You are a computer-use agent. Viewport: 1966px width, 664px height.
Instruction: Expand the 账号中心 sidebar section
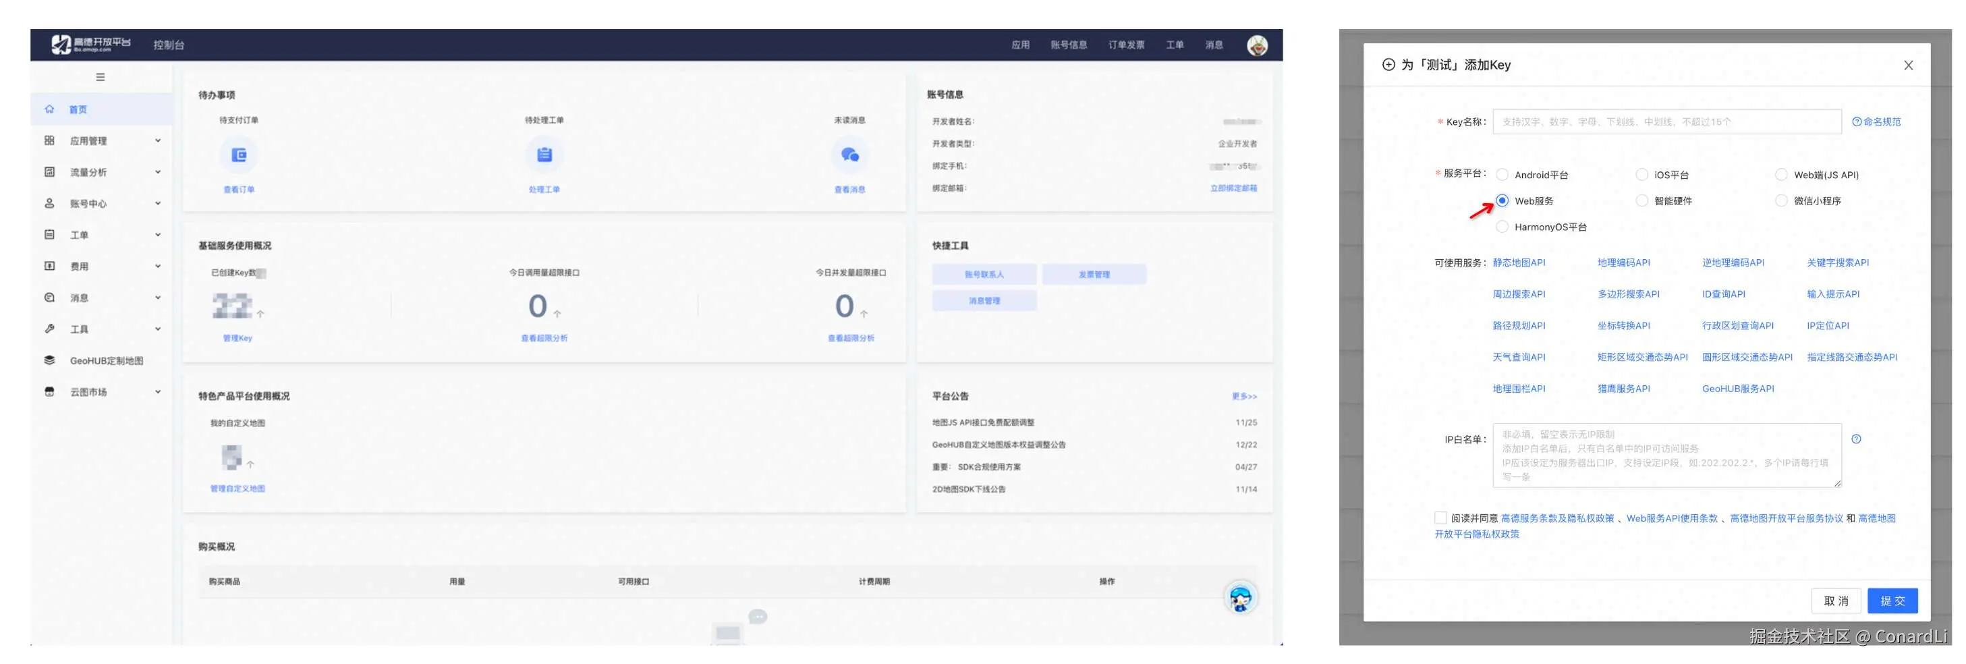tap(101, 203)
